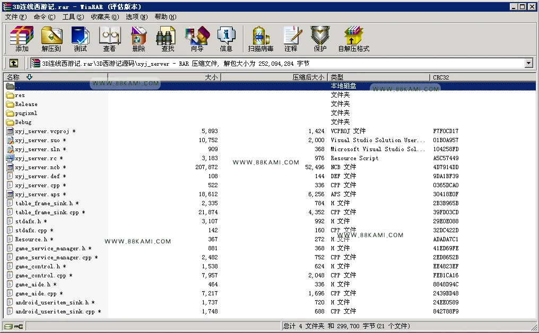Select game_control.cpp file

click(41, 275)
